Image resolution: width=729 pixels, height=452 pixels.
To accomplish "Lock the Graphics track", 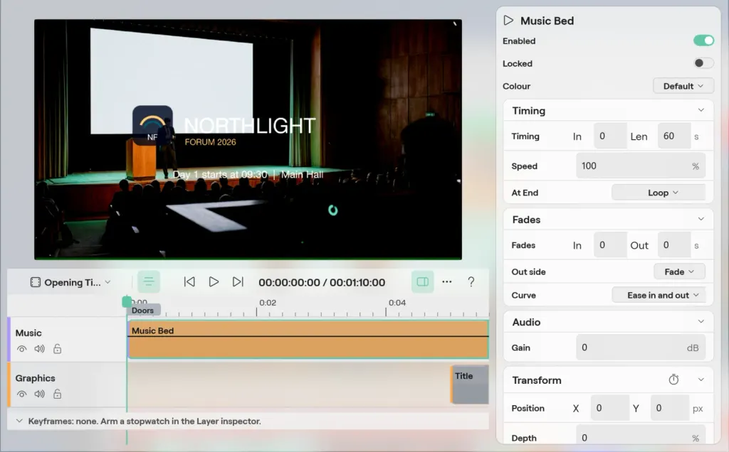I will pos(57,394).
